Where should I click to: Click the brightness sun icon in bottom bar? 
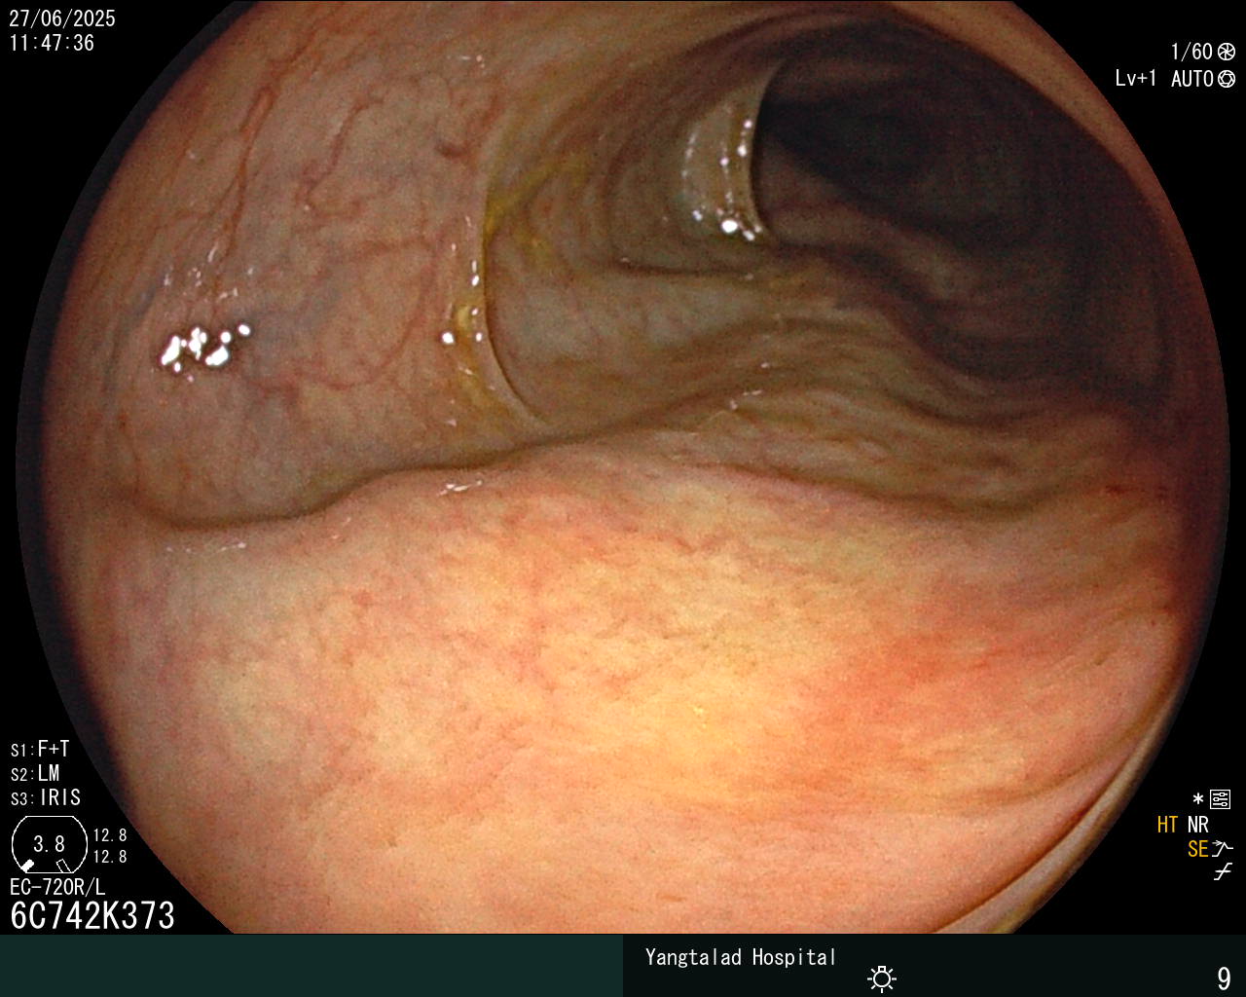click(882, 978)
